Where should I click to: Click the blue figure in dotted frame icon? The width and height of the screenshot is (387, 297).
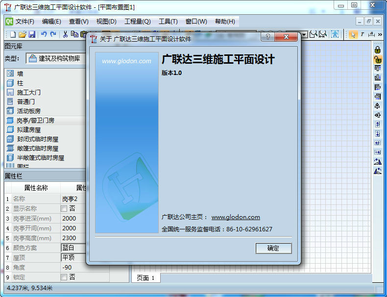click(335, 34)
